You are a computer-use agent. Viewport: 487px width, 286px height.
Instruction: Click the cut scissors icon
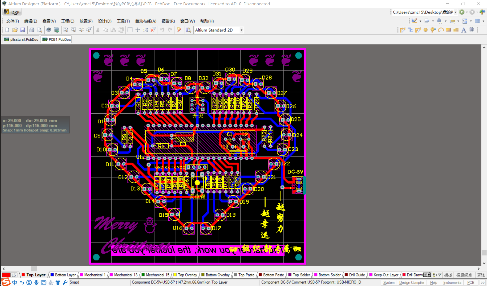(x=98, y=30)
